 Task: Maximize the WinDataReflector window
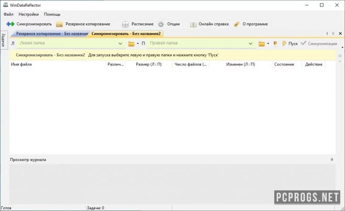coord(322,5)
